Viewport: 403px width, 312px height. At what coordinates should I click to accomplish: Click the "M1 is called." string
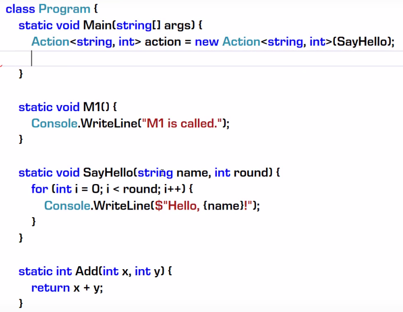tap(182, 123)
